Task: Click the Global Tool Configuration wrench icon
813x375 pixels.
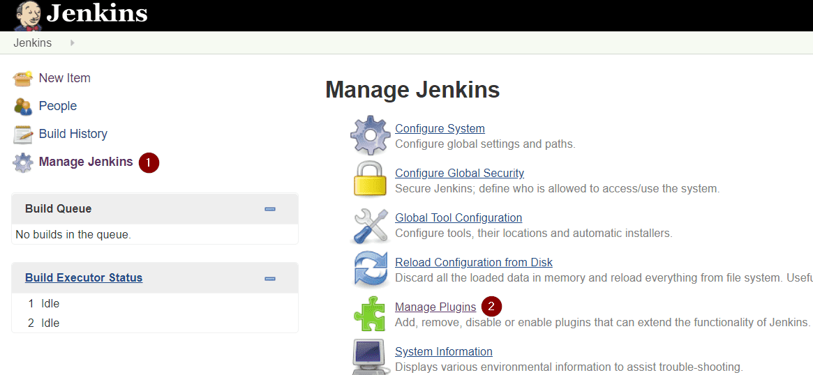Action: click(x=370, y=225)
